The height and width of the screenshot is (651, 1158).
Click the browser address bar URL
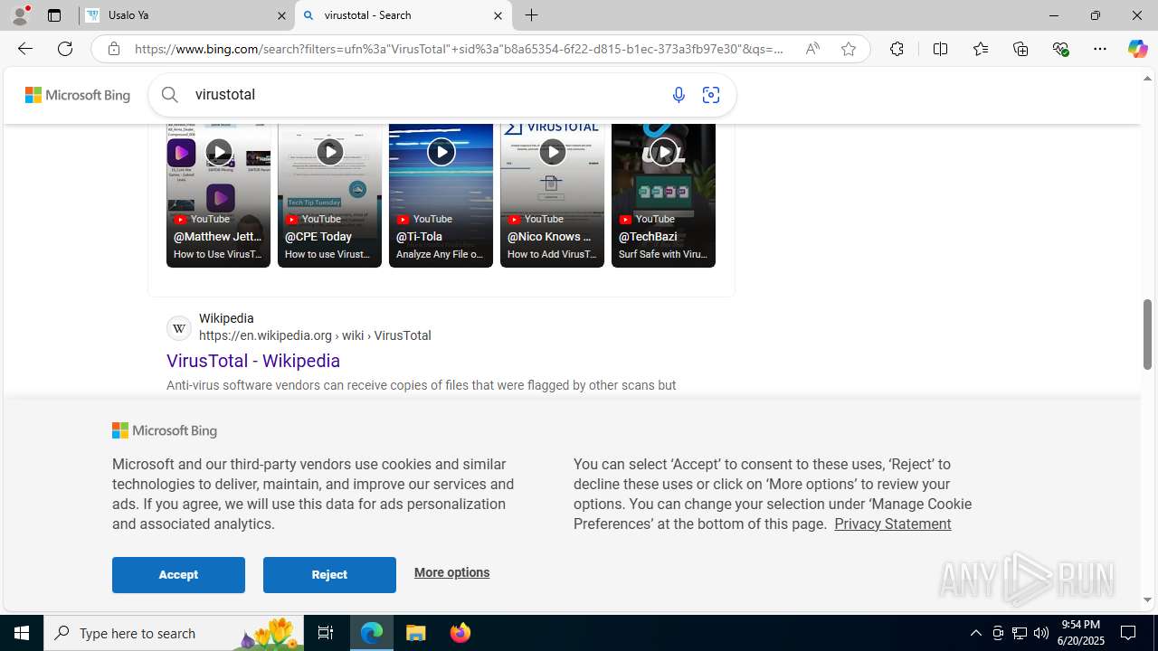tap(460, 49)
